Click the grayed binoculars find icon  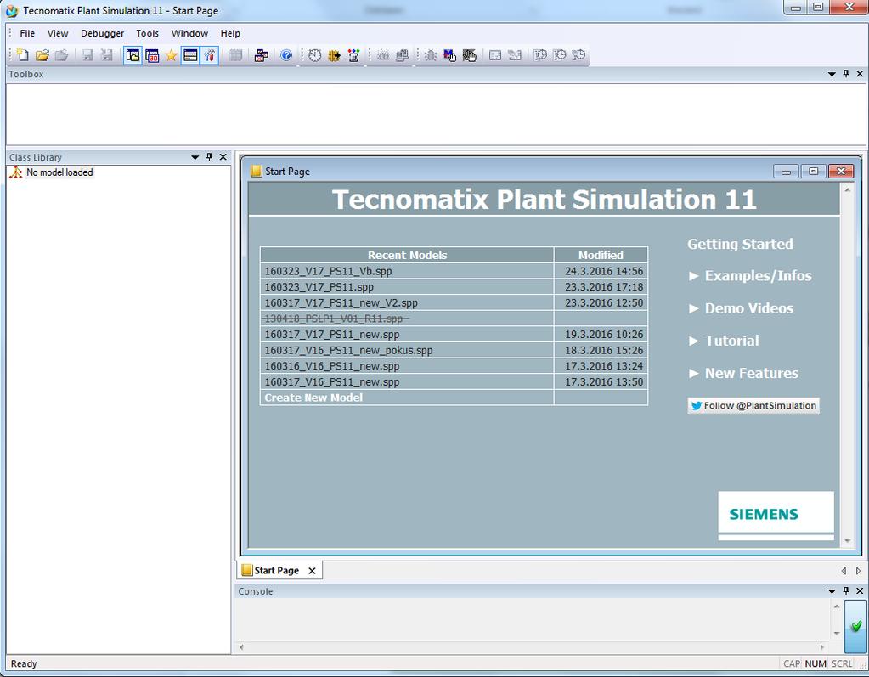[x=383, y=55]
